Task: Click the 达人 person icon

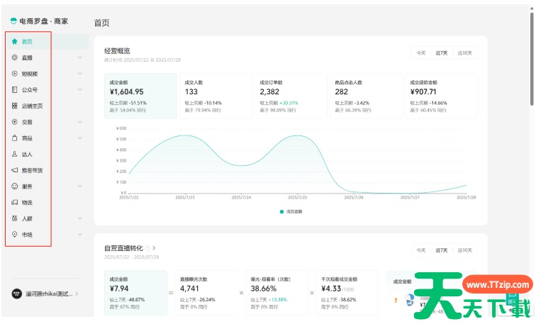Action: coord(15,154)
